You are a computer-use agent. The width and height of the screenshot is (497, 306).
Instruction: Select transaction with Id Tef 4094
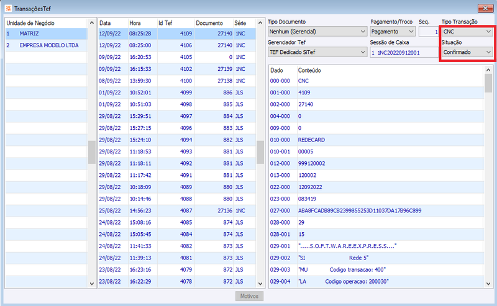[177, 140]
